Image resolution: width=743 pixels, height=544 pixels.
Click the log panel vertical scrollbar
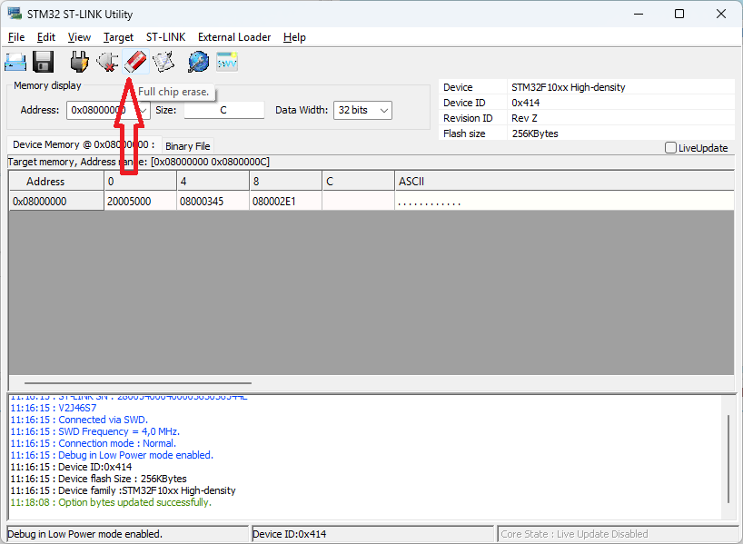[728, 459]
